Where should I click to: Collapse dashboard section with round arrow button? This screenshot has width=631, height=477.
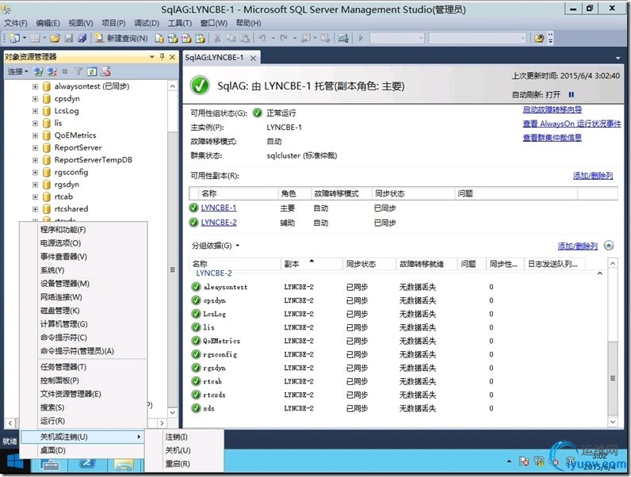[x=609, y=246]
